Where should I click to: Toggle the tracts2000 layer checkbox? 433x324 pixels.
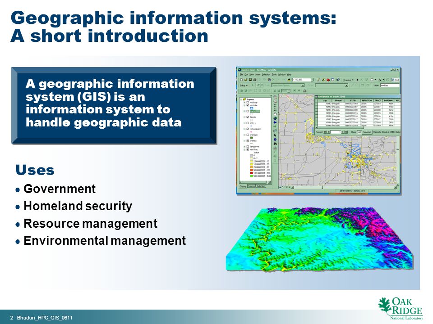[x=248, y=111]
